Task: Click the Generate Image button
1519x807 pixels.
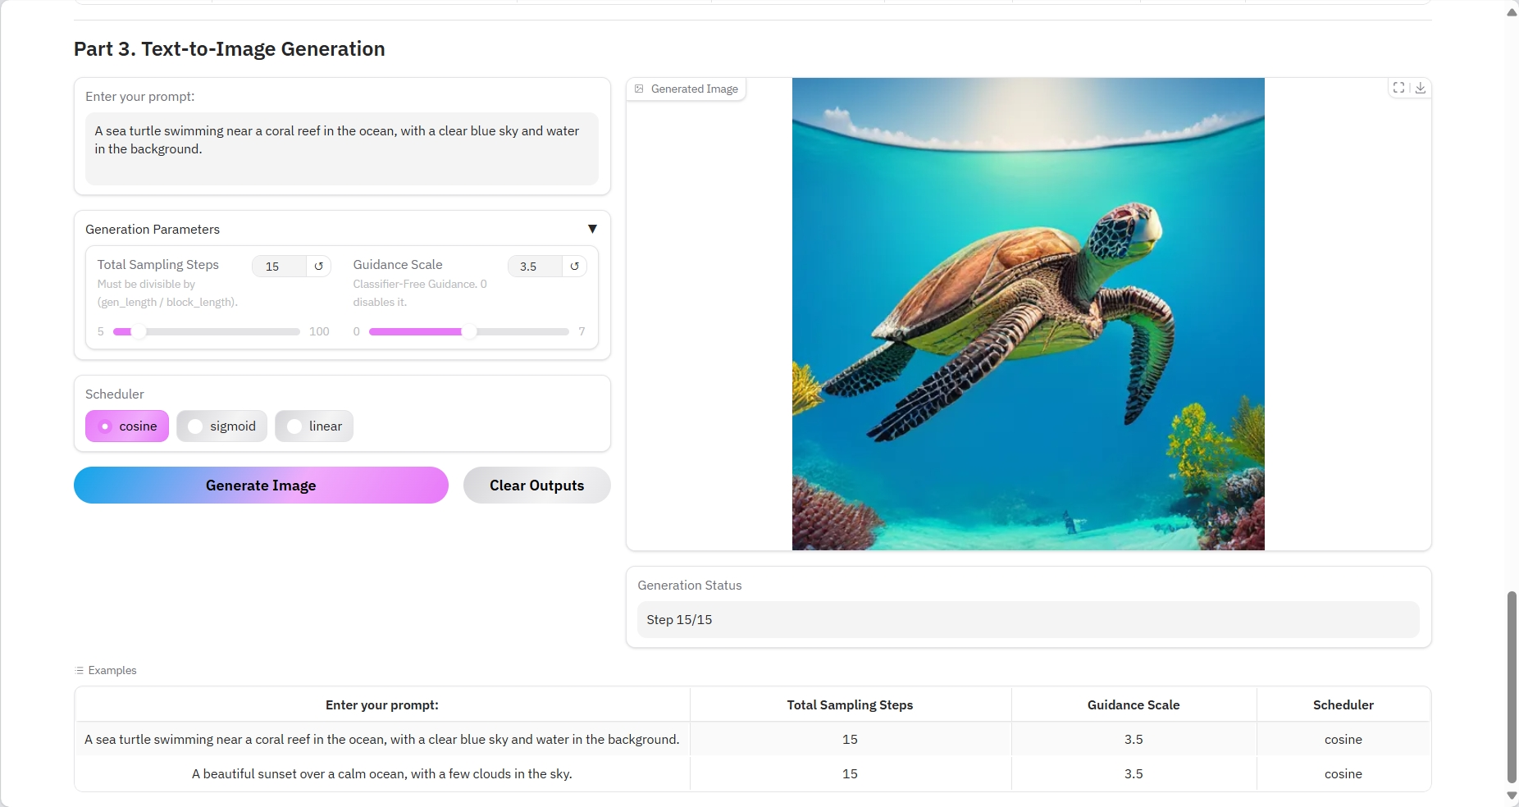Action: pyautogui.click(x=261, y=486)
